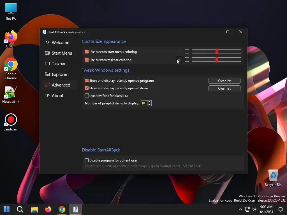This screenshot has height=215, width=287.
Task: Clear list of recently opened programs
Action: 224,81
